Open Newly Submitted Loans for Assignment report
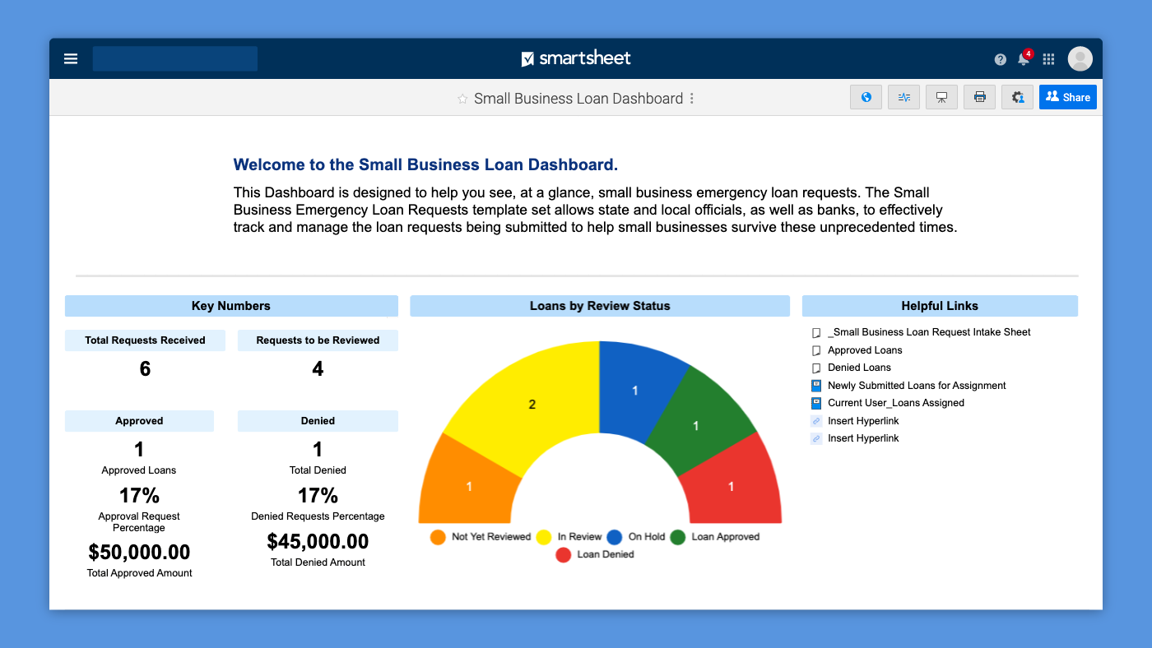This screenshot has width=1152, height=648. [916, 386]
